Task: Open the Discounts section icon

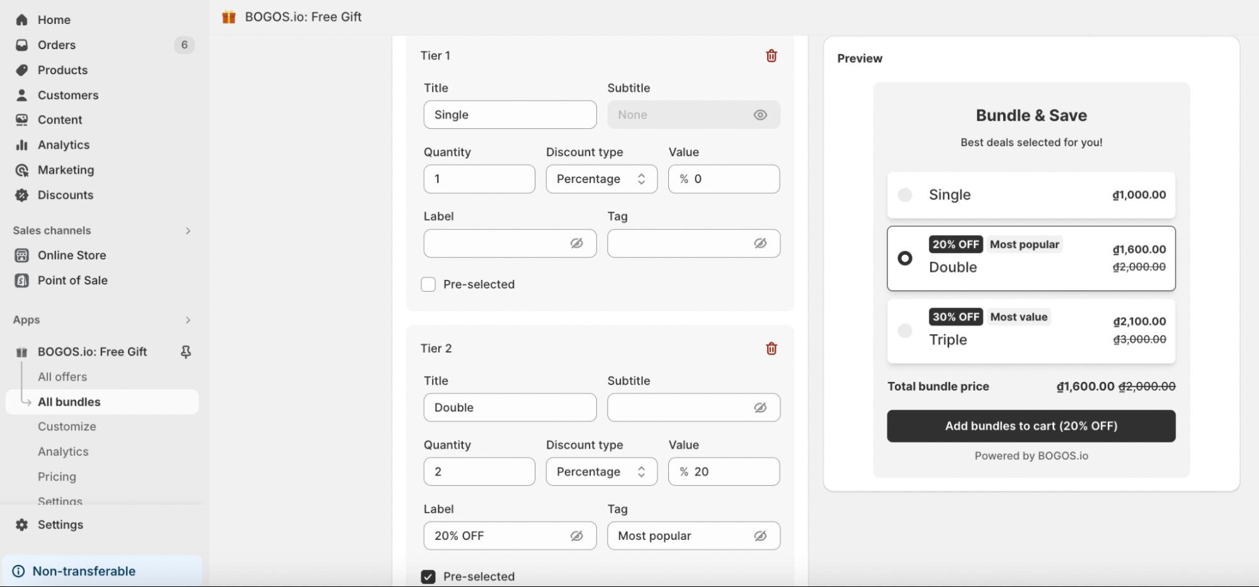Action: click(x=22, y=195)
